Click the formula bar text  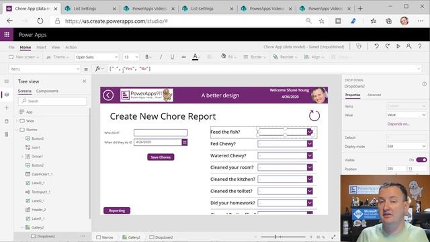[130, 69]
